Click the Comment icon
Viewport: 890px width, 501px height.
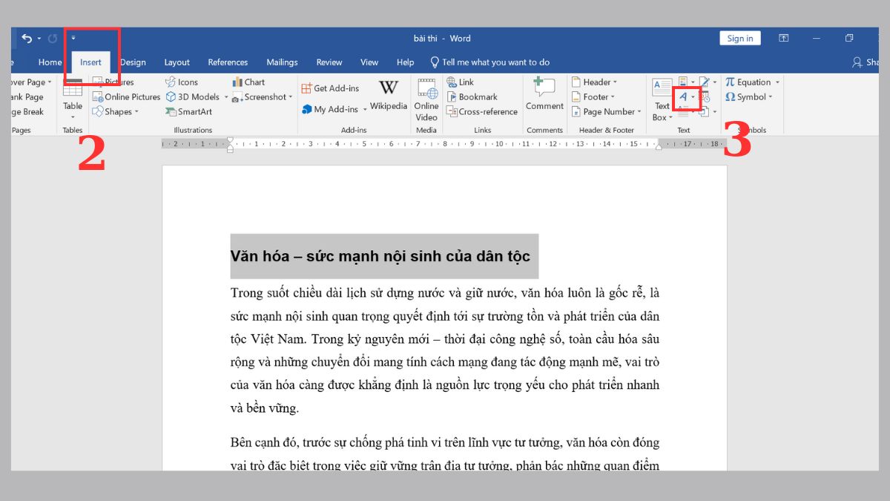click(x=544, y=94)
